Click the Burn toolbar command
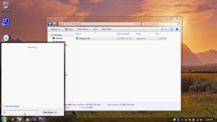217x122 pixels. pos(95,29)
